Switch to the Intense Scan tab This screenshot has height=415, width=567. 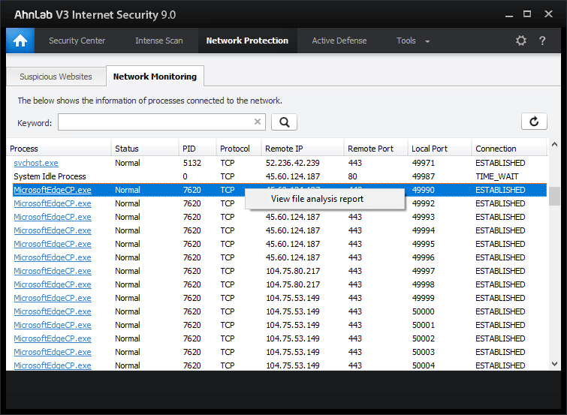158,41
